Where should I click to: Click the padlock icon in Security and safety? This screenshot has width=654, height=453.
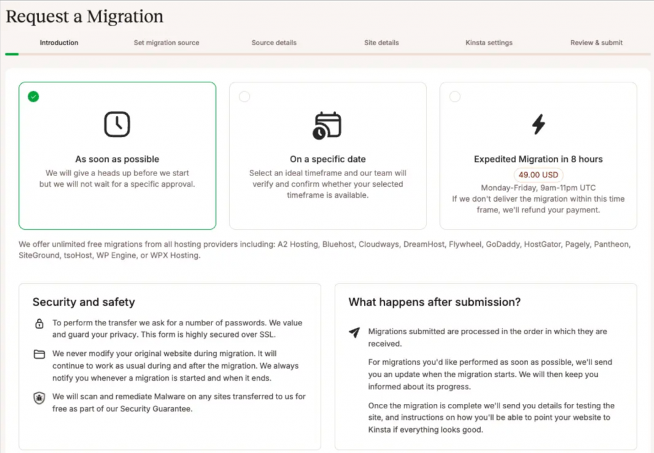39,323
